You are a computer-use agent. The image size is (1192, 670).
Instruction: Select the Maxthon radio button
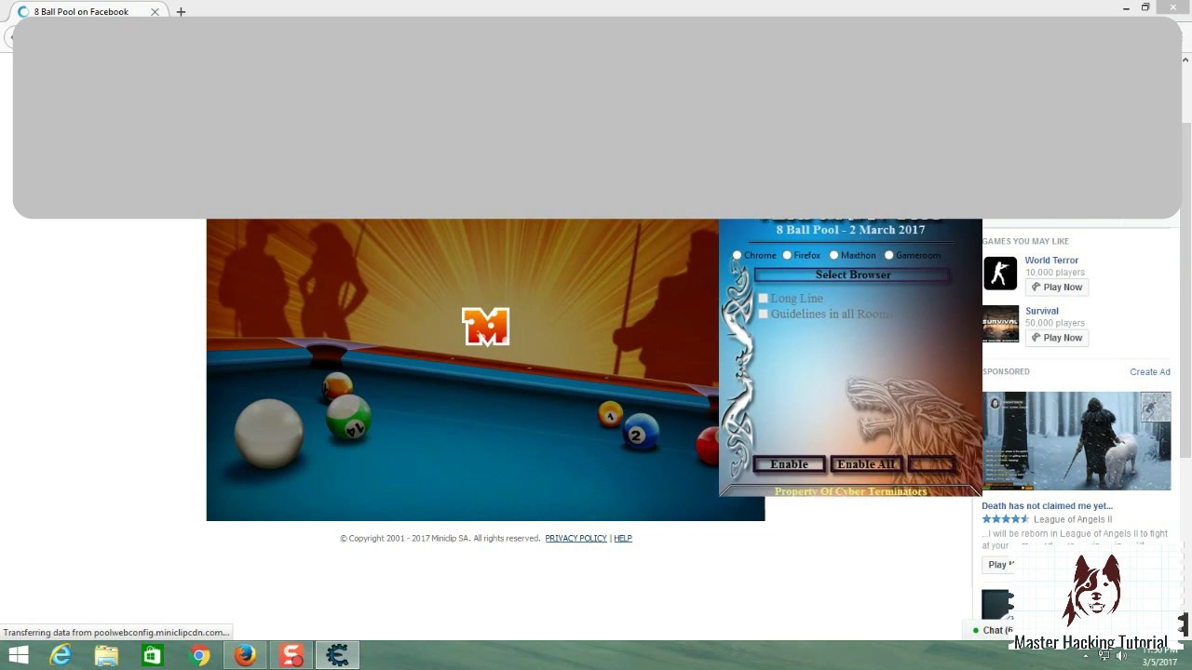click(x=833, y=255)
